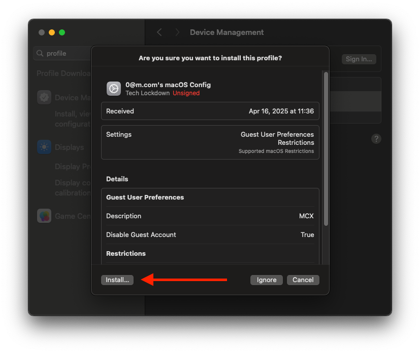Viewport: 420px width, 353px height.
Task: Click the dialog question 'Are you sure...' heading
Action: pyautogui.click(x=210, y=58)
